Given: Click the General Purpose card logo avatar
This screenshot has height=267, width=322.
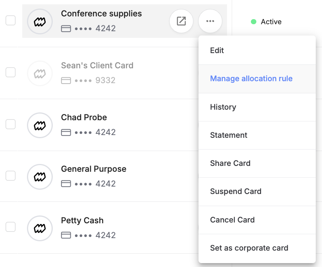Looking at the screenshot, I should (40, 177).
